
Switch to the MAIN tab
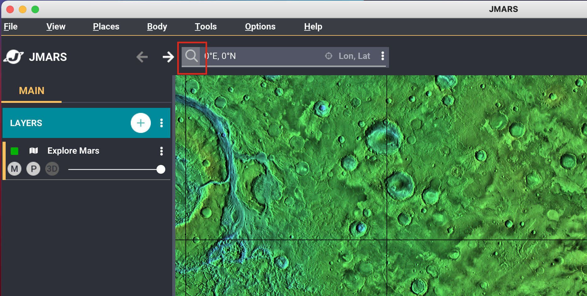tap(32, 91)
